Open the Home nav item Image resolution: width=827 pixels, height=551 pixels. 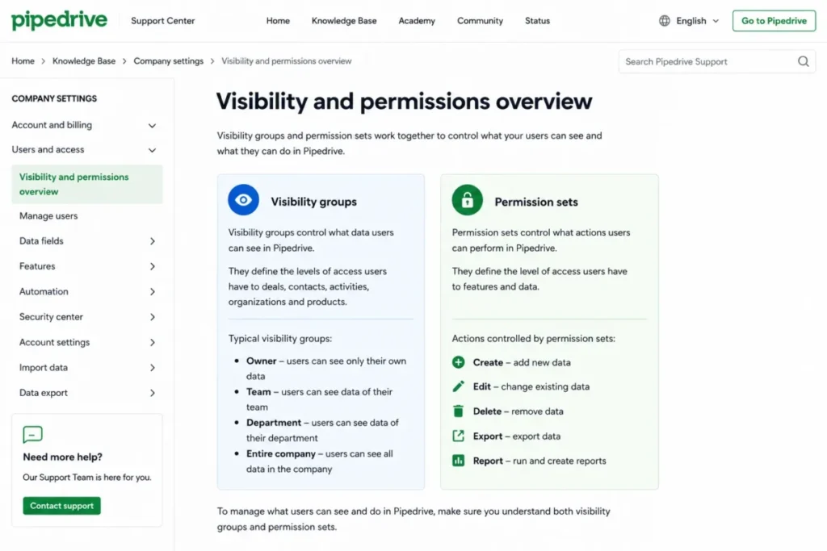(278, 20)
